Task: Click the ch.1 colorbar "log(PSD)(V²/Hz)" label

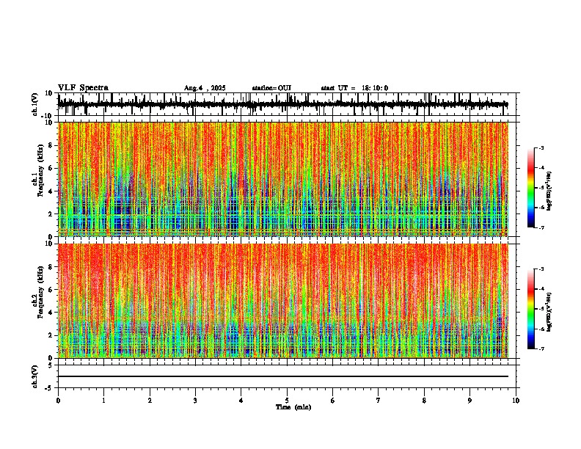Action: (x=549, y=191)
